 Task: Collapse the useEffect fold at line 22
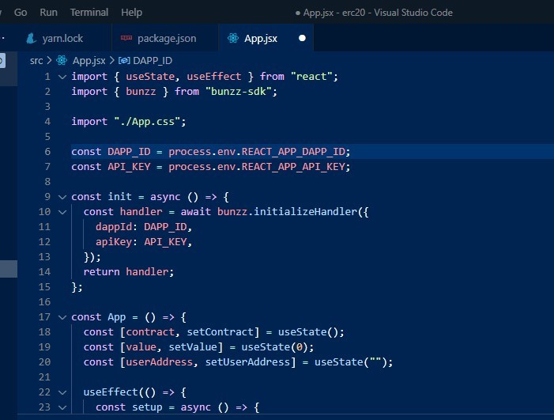tap(62, 392)
